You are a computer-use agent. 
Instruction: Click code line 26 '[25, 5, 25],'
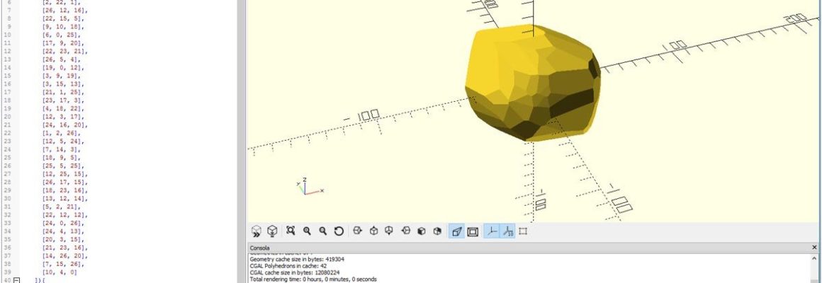[63, 166]
